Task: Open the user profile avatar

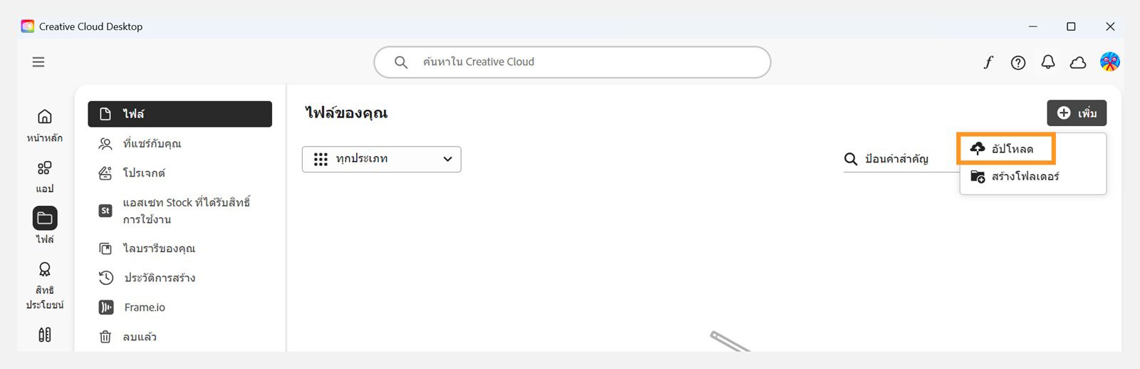Action: click(x=1109, y=62)
